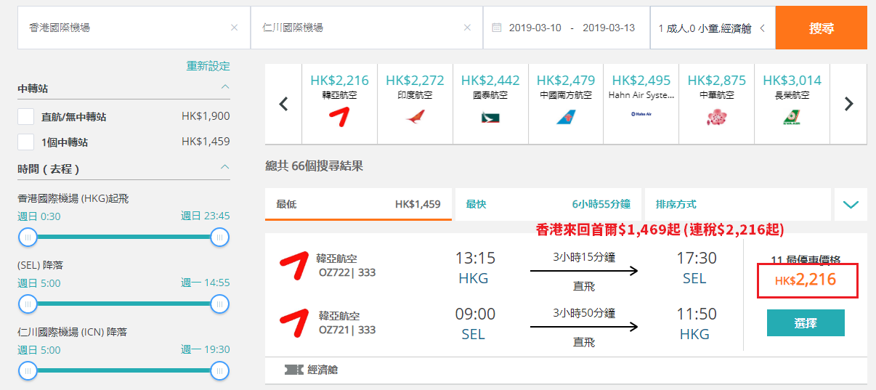Tick the 直航/無中轉站 checkbox

point(26,116)
